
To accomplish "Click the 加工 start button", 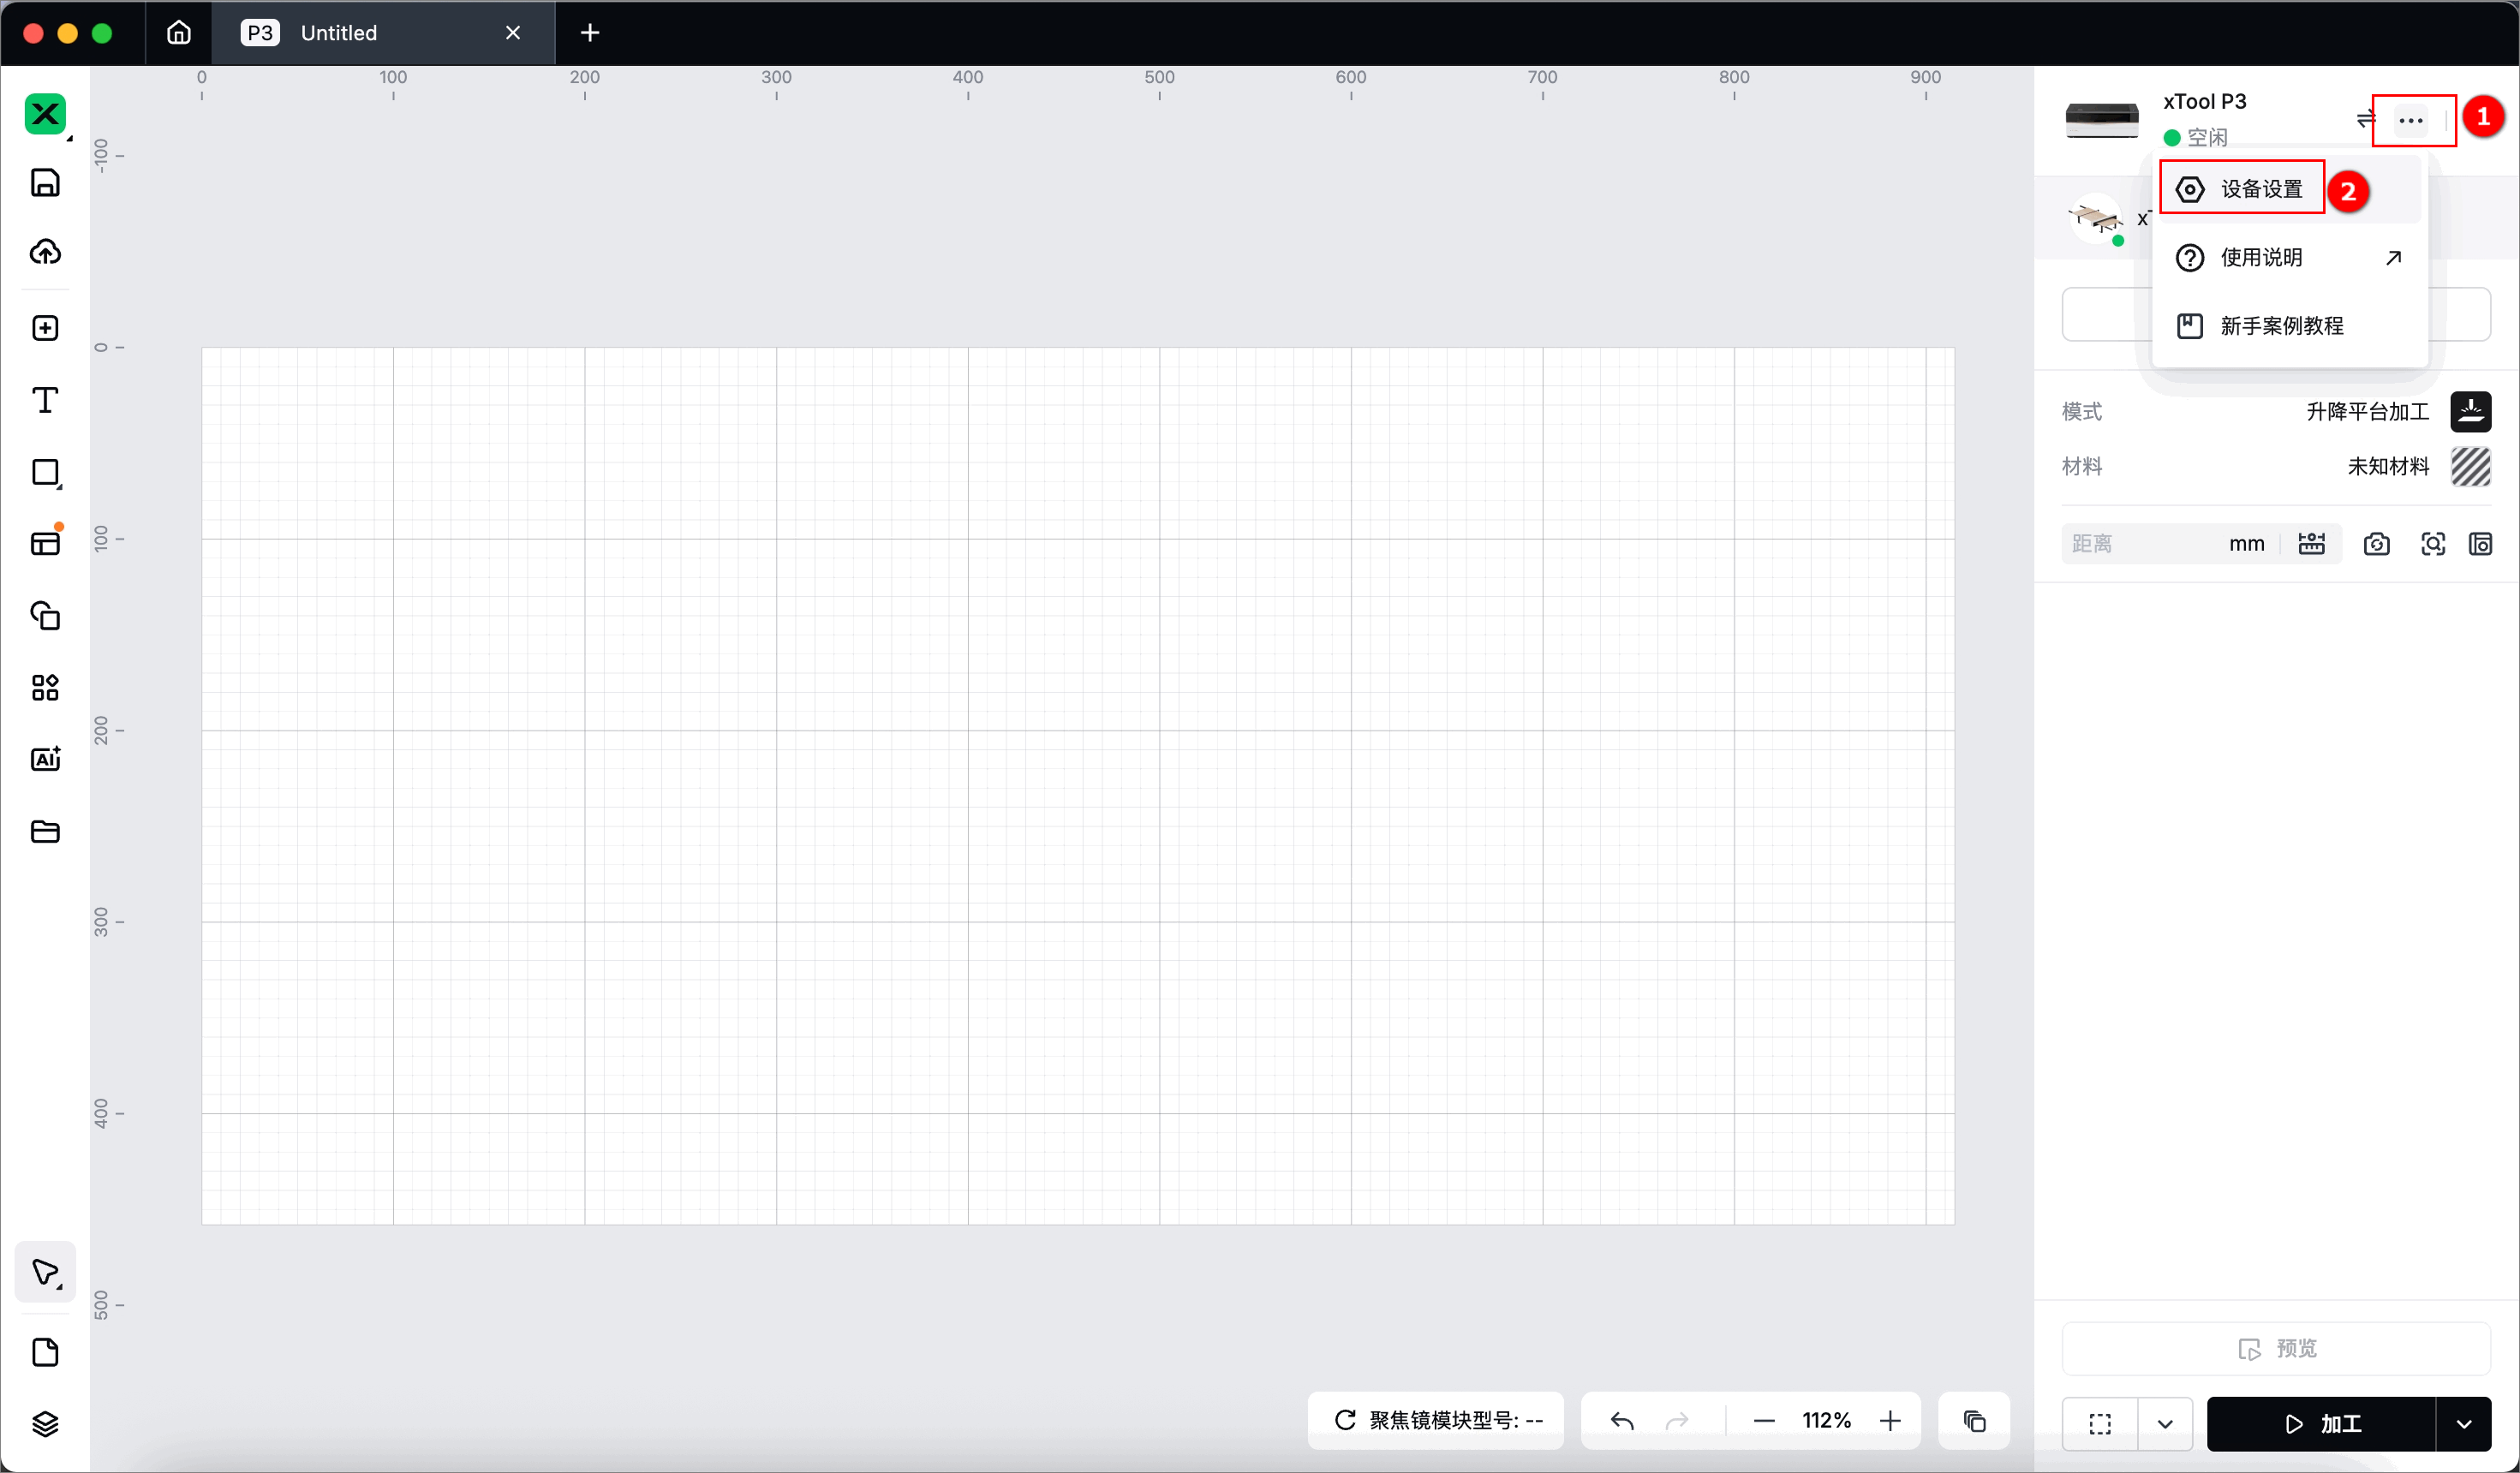I will (x=2320, y=1423).
